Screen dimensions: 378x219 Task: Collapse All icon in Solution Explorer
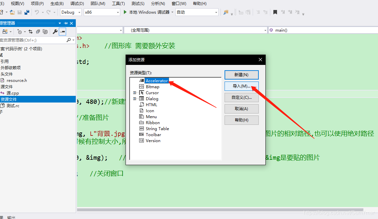coord(38,32)
